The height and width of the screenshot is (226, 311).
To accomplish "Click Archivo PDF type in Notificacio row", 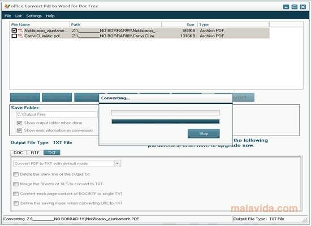I will 212,31.
